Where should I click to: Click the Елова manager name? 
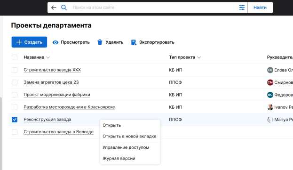coord(284,70)
